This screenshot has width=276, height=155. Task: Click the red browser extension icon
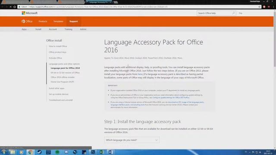click(264, 7)
